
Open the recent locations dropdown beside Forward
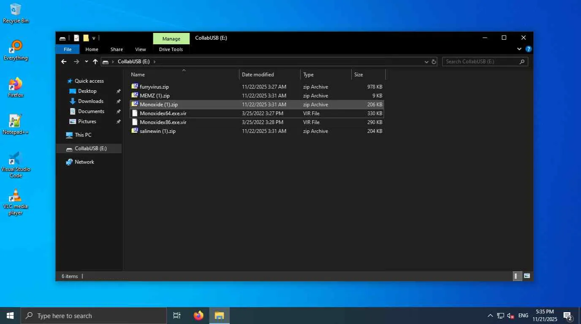pos(87,62)
